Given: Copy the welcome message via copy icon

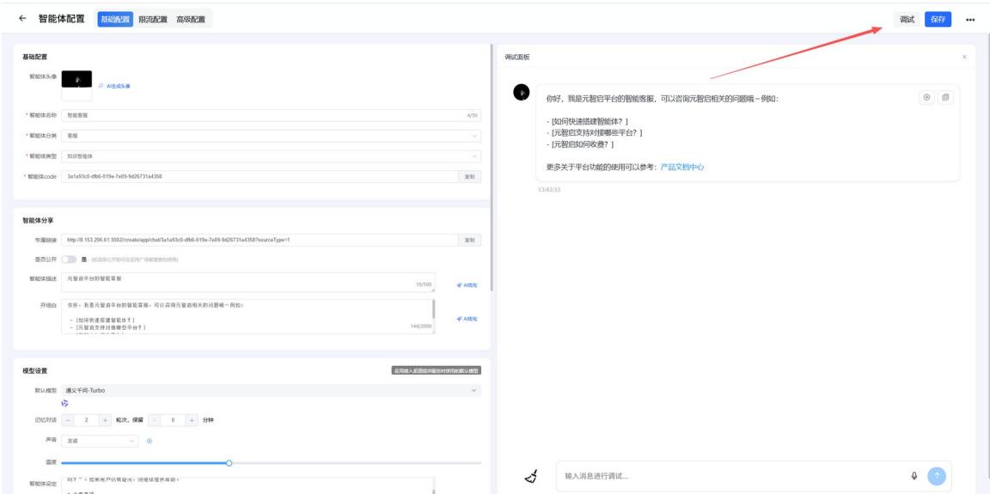Looking at the screenshot, I should (x=945, y=98).
